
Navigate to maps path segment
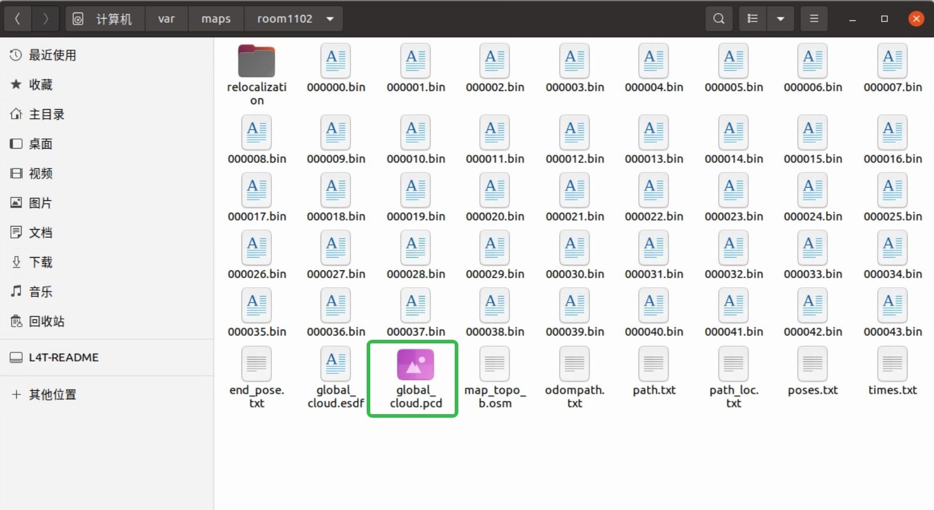click(x=216, y=19)
